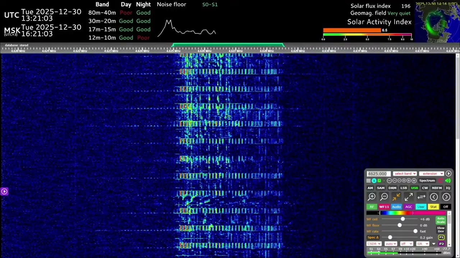Page waterfall left with circled arrow
Viewport: 460px width, 258px height.
434,197
